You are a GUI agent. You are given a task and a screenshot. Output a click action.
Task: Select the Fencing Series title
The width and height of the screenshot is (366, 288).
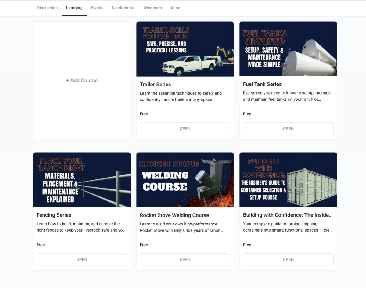[54, 215]
